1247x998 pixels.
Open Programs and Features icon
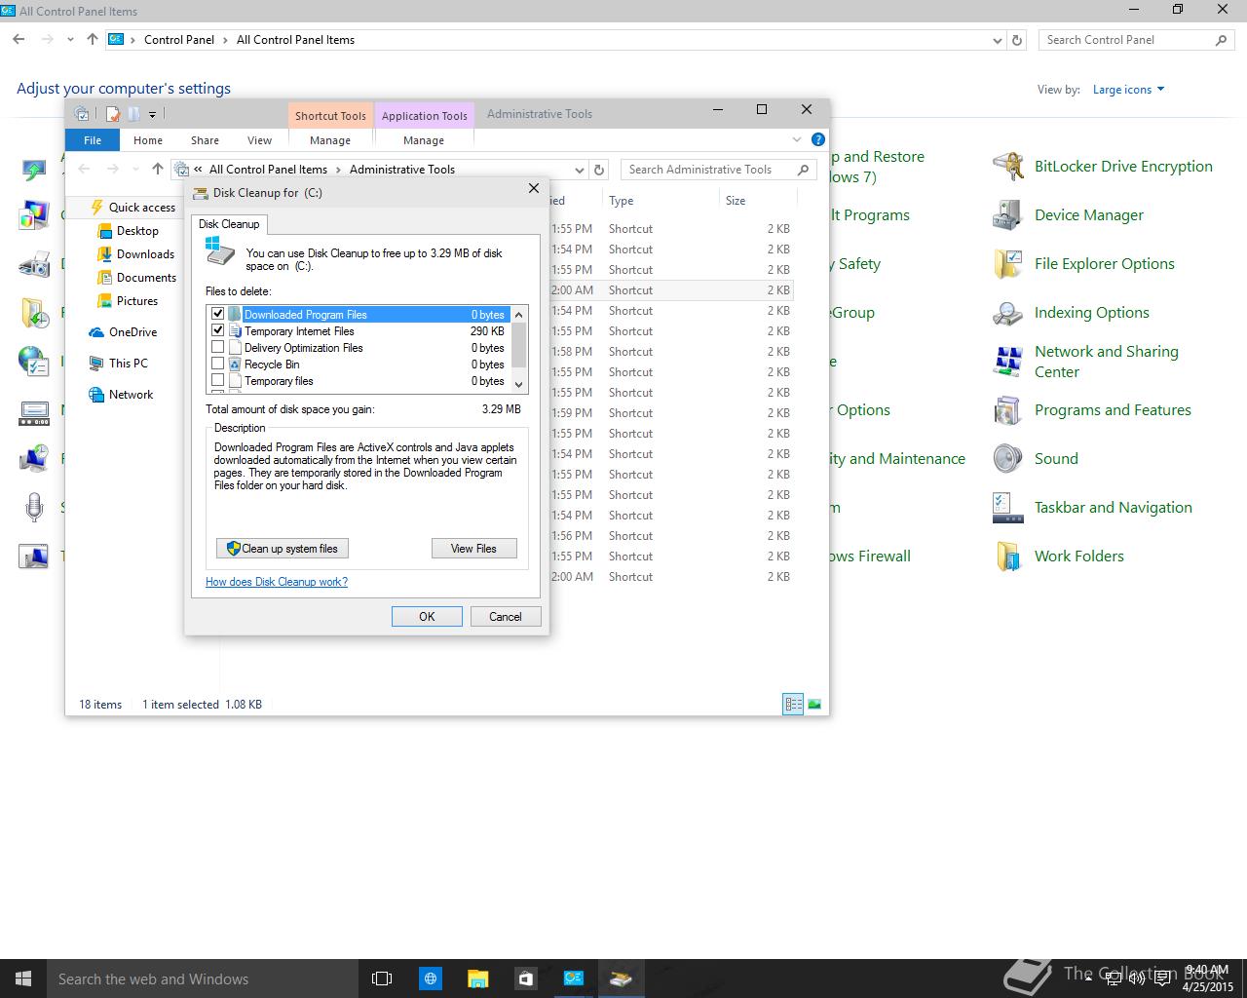pos(1008,410)
